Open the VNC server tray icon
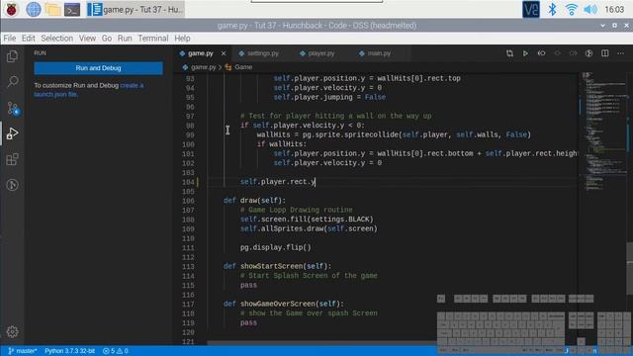This screenshot has height=356, width=633. [x=530, y=9]
